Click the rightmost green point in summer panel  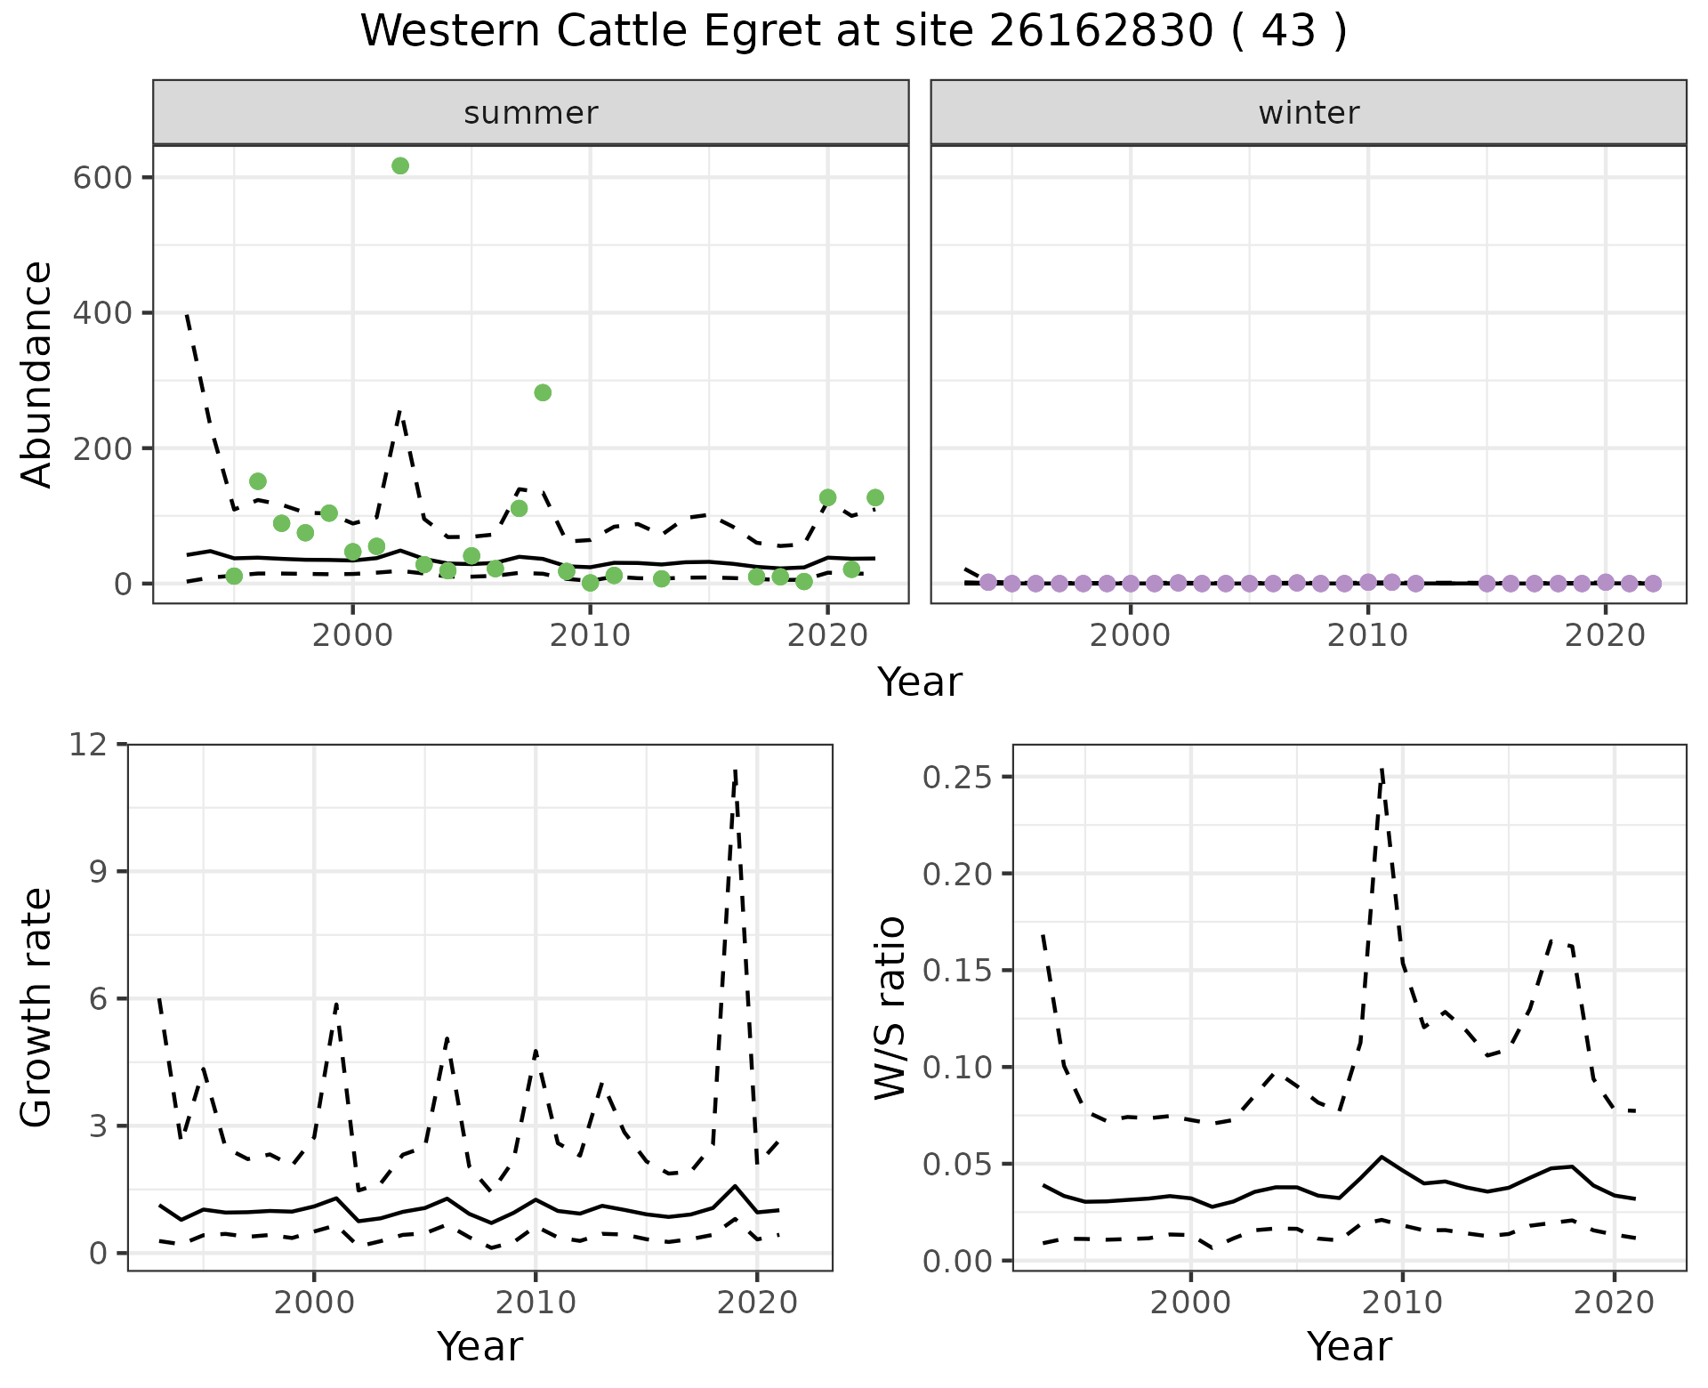tap(874, 497)
